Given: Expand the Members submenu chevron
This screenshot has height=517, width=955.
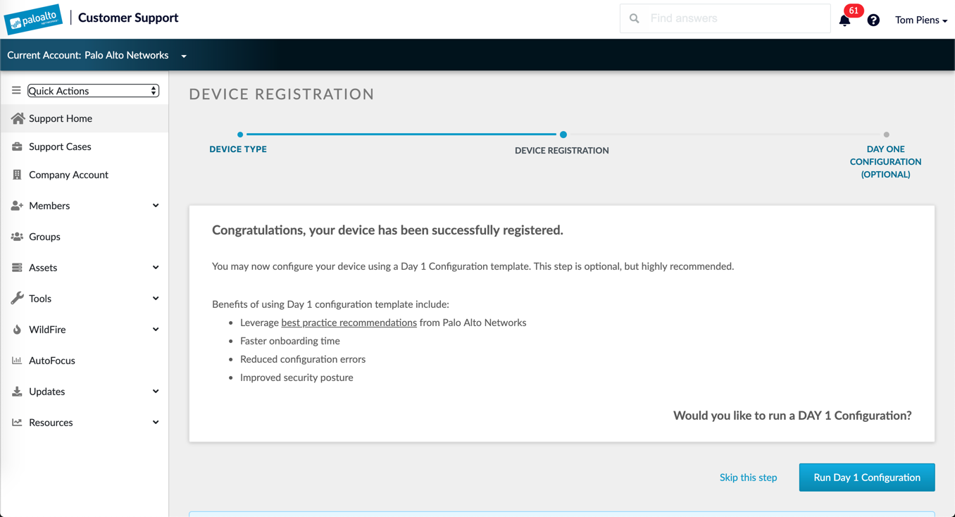Looking at the screenshot, I should [156, 206].
